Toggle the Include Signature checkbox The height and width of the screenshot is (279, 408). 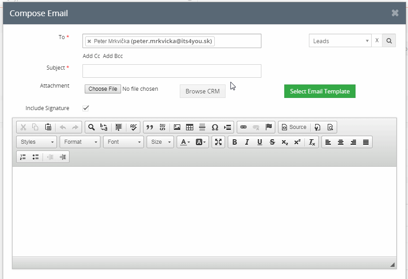(86, 108)
